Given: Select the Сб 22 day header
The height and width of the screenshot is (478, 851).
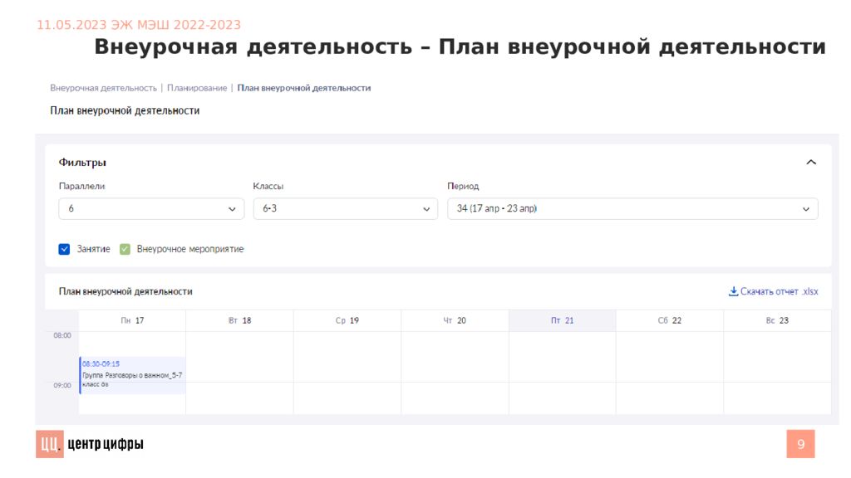Looking at the screenshot, I should point(670,320).
